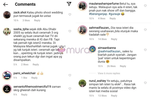The height and width of the screenshot is (100, 151).
Task: Tap heart beside nurul_wahiey's comment
Action: (145, 83)
